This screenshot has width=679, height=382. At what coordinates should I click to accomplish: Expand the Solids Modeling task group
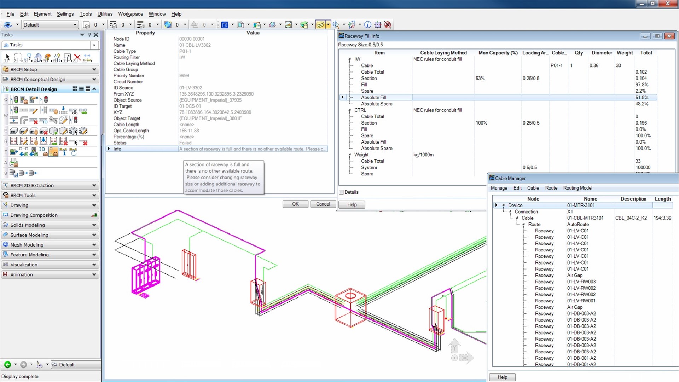click(50, 225)
